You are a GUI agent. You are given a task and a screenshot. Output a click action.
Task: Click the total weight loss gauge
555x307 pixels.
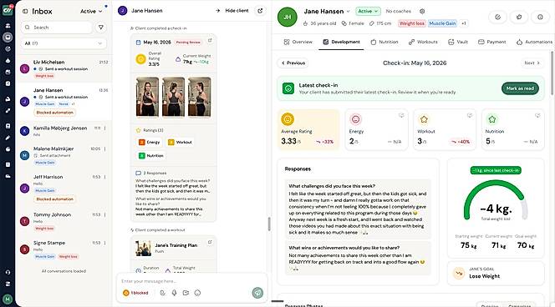point(496,201)
